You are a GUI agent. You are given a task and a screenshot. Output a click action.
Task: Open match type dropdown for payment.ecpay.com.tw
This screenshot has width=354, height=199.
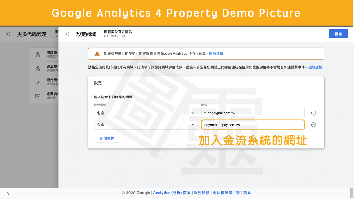click(x=145, y=125)
